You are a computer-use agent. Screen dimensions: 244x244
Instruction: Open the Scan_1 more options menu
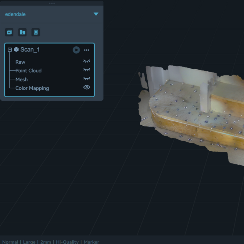tap(87, 50)
